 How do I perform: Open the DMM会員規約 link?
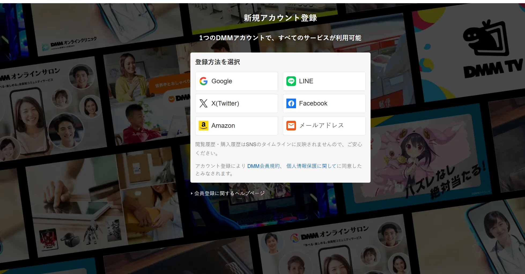(x=263, y=166)
